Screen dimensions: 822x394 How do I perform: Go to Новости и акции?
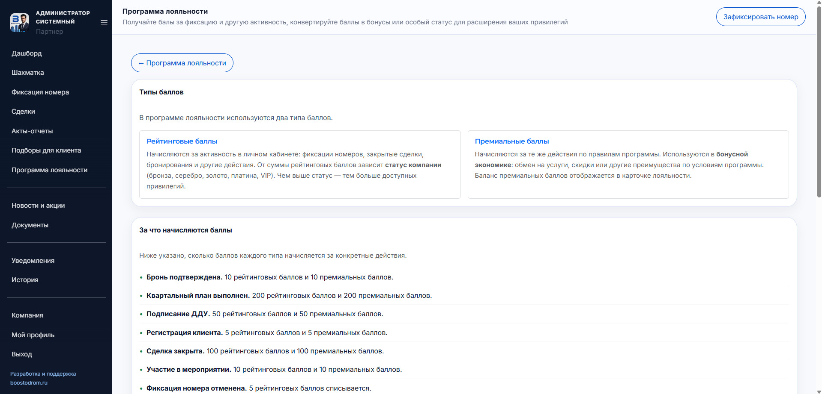[x=38, y=206]
